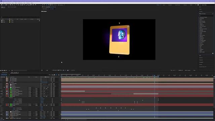Select the Zoom magnifier tool
This screenshot has width=215, height=121.
pos(8,5)
